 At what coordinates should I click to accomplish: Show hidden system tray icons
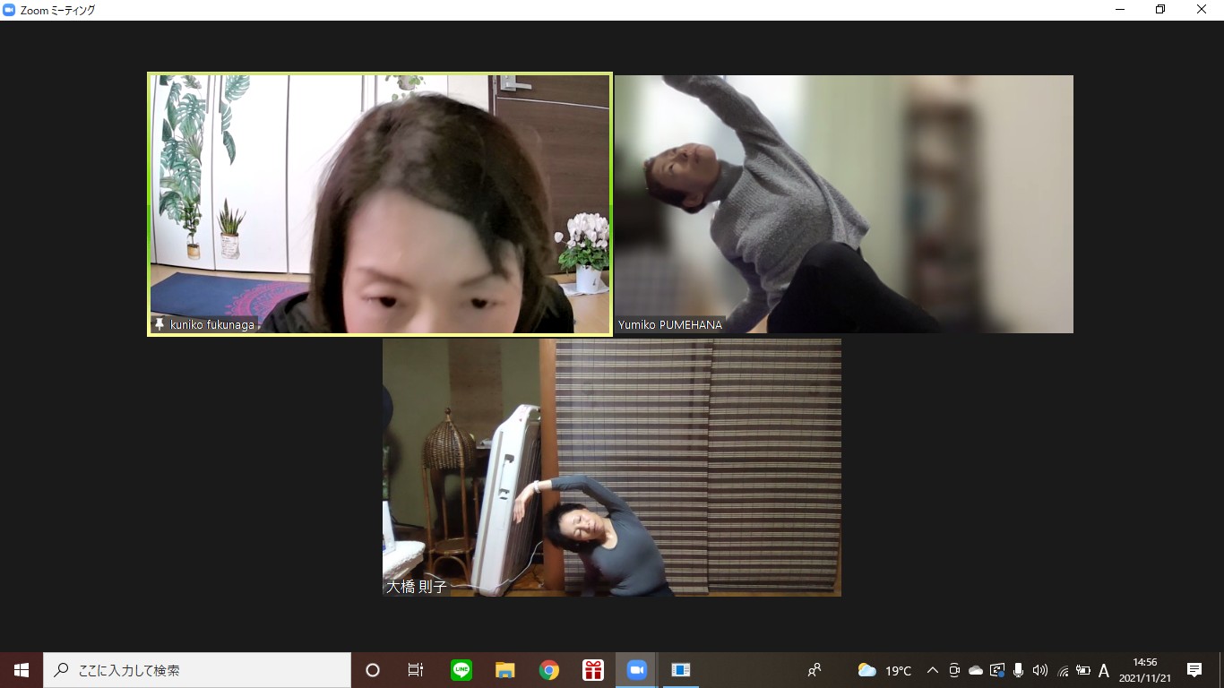[933, 670]
